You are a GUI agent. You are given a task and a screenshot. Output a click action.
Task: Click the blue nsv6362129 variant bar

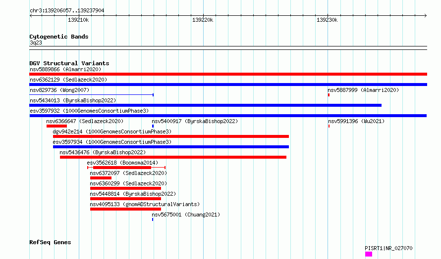(x=228, y=85)
